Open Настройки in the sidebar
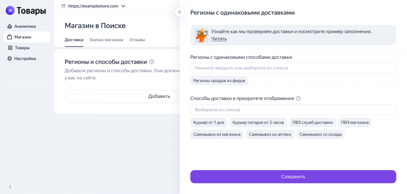This screenshot has height=194, width=407. (x=24, y=58)
